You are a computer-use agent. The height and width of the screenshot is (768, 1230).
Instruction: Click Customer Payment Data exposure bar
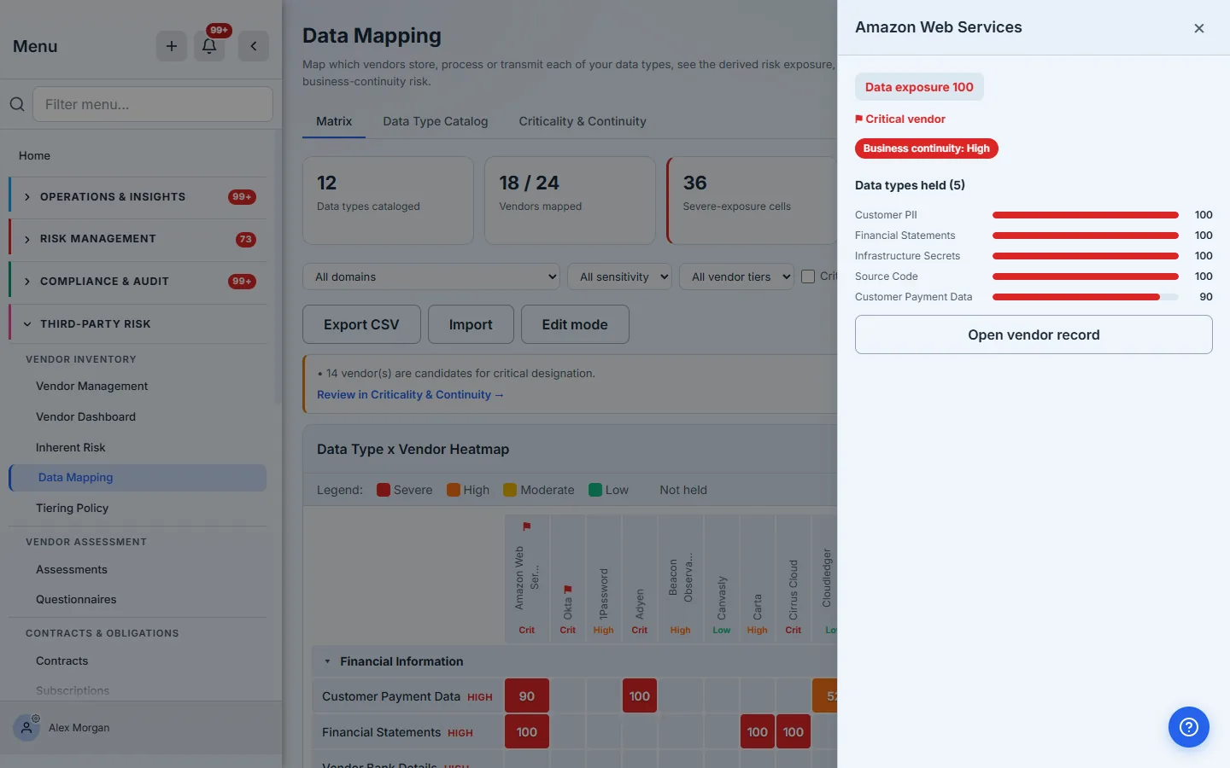[1086, 297]
